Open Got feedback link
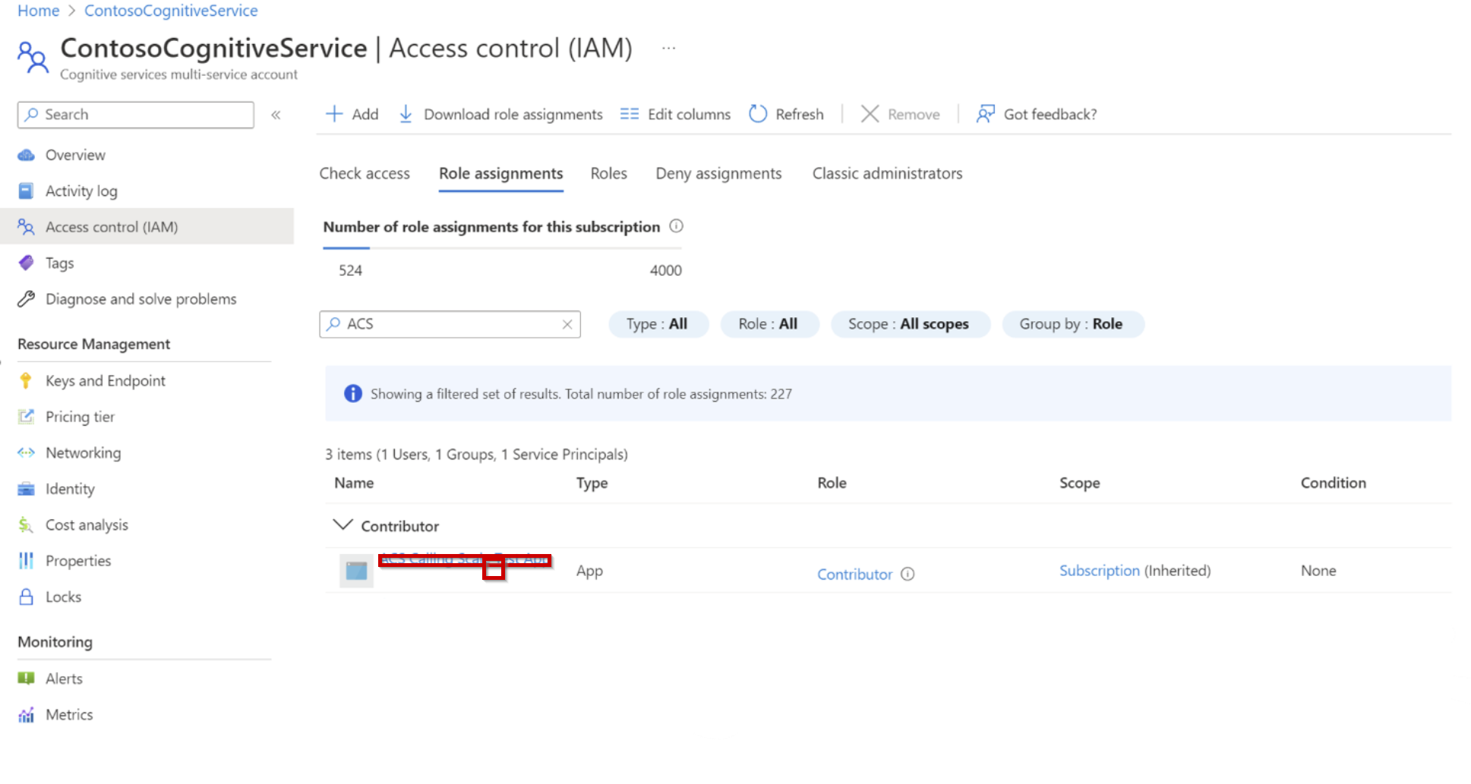 pyautogui.click(x=1037, y=114)
